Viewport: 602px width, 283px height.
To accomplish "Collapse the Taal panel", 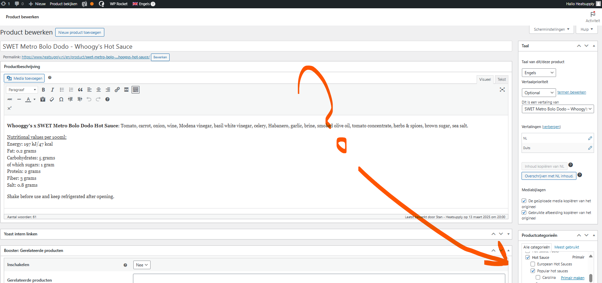I will pos(594,46).
